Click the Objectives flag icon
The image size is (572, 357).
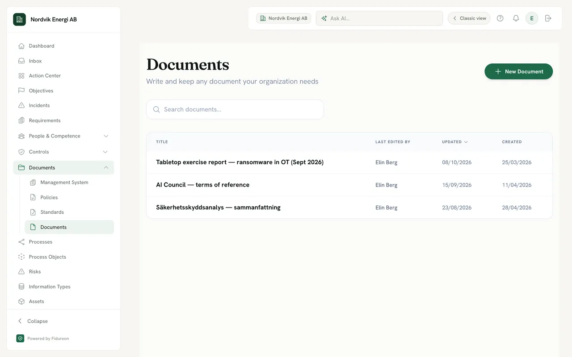click(21, 91)
